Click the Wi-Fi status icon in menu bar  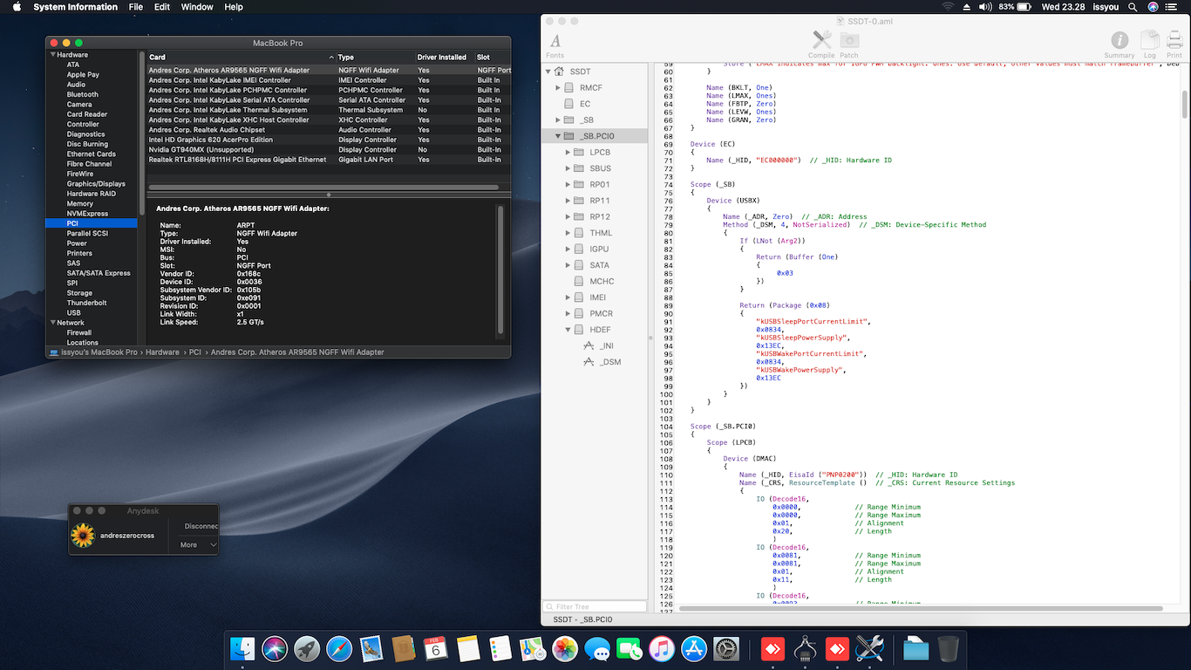click(x=948, y=7)
